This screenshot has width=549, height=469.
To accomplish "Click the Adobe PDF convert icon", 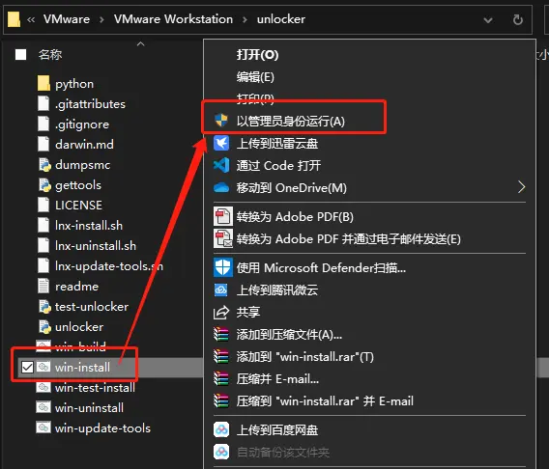I will click(222, 216).
